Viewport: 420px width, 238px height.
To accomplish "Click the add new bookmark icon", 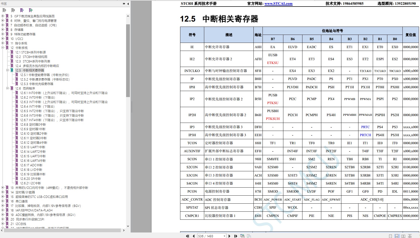I will 13,10.
